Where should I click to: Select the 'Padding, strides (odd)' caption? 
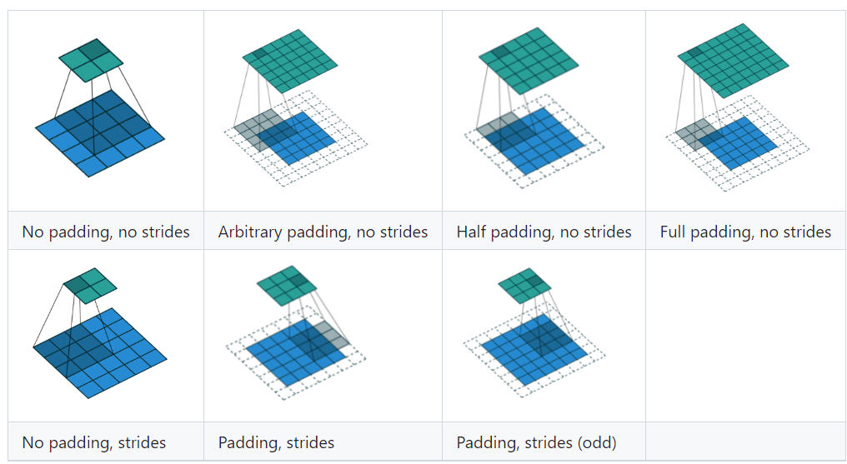(x=536, y=443)
